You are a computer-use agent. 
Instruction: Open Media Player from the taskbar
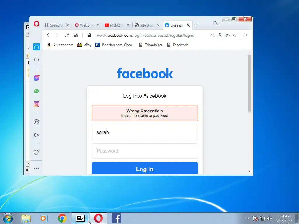(x=44, y=218)
